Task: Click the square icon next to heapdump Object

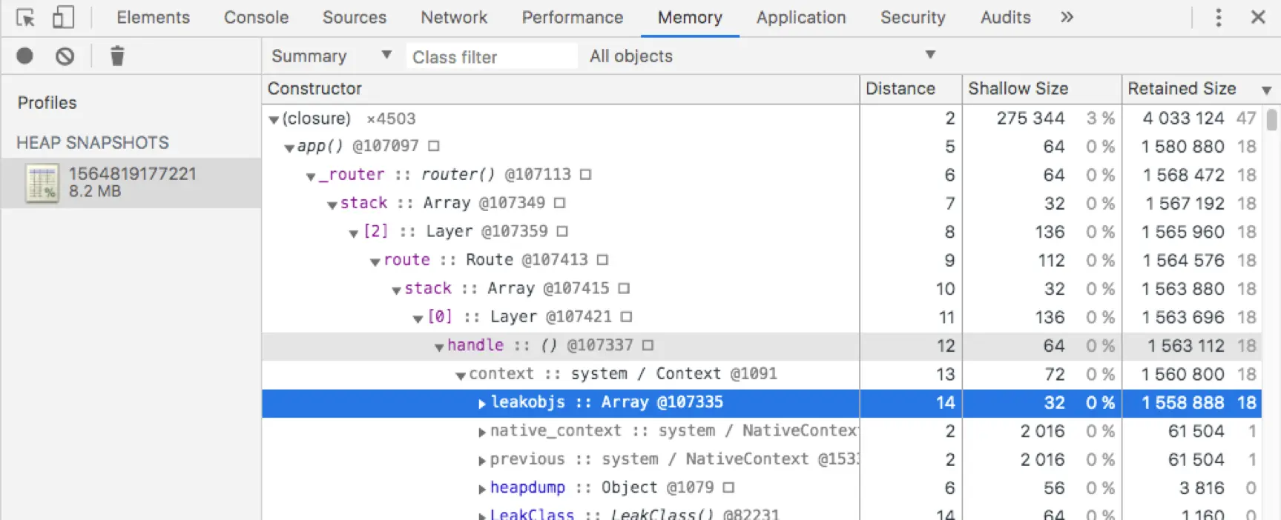Action: click(728, 487)
